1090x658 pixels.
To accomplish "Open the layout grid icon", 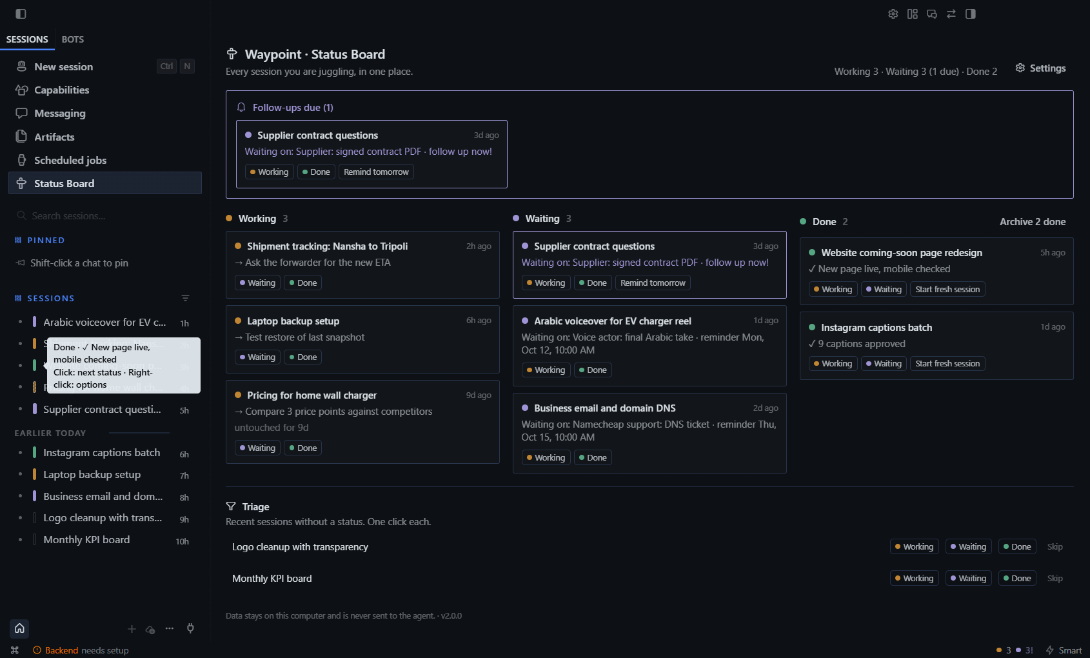I will pyautogui.click(x=913, y=14).
